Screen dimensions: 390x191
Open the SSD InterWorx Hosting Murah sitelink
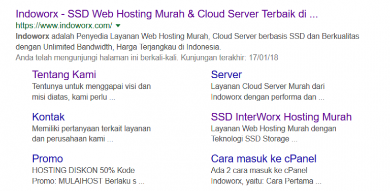(x=281, y=117)
